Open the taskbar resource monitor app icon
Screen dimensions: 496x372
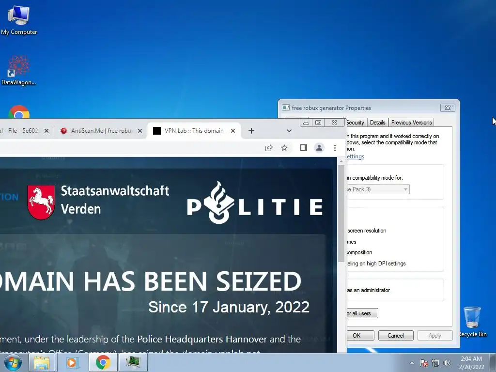[x=133, y=362]
